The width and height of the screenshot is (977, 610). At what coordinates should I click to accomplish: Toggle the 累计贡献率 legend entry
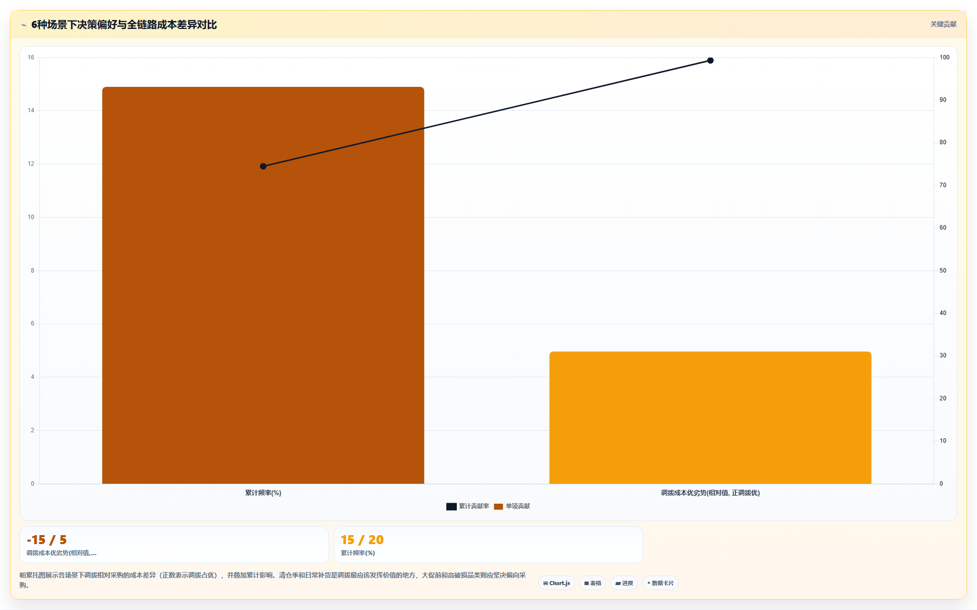pos(468,506)
